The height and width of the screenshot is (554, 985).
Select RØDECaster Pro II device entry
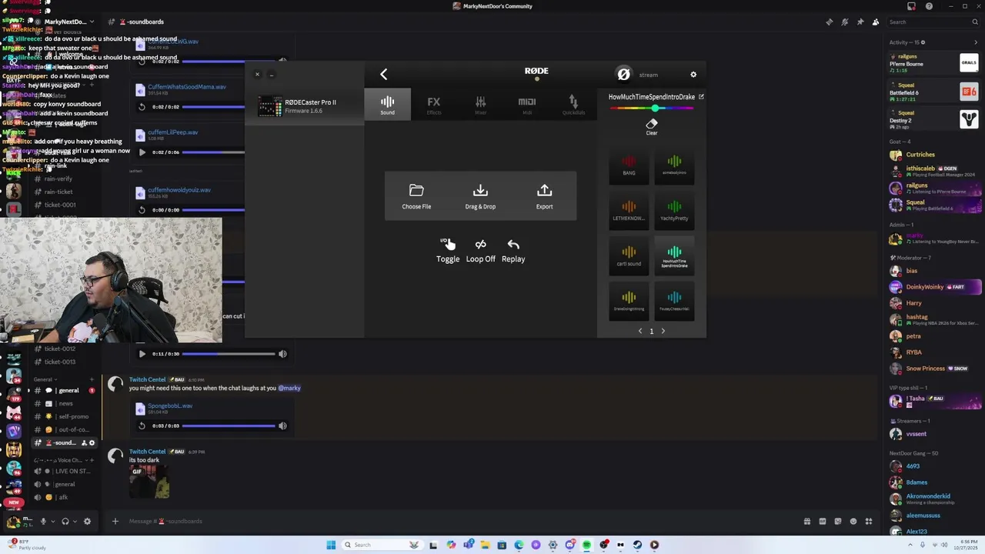coord(305,105)
